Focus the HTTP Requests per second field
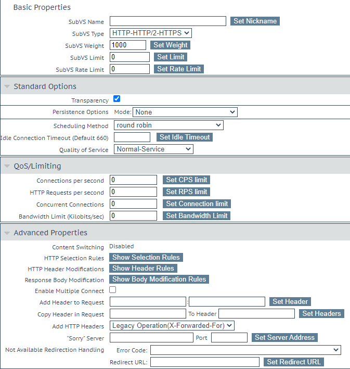350x369 pixels. [133, 192]
